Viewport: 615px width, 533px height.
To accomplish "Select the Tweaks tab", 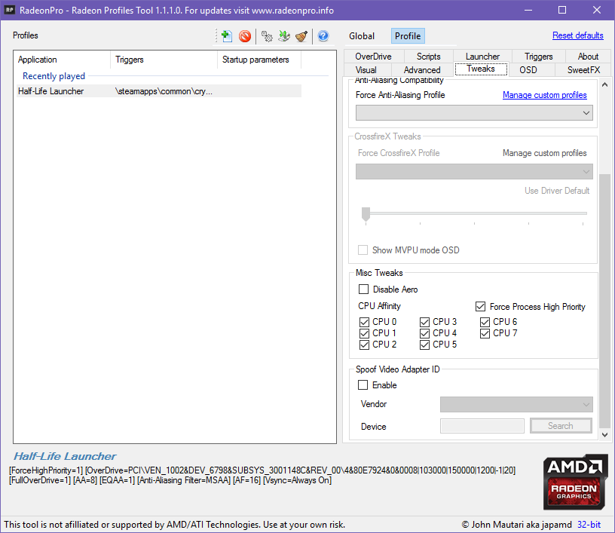I will tap(481, 69).
